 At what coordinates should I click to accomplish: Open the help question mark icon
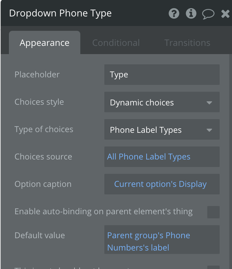[174, 13]
